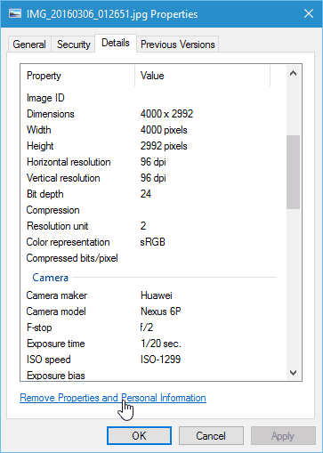This screenshot has width=323, height=453.
Task: Click the Vertical resolution 96 dpi value
Action: (x=153, y=178)
